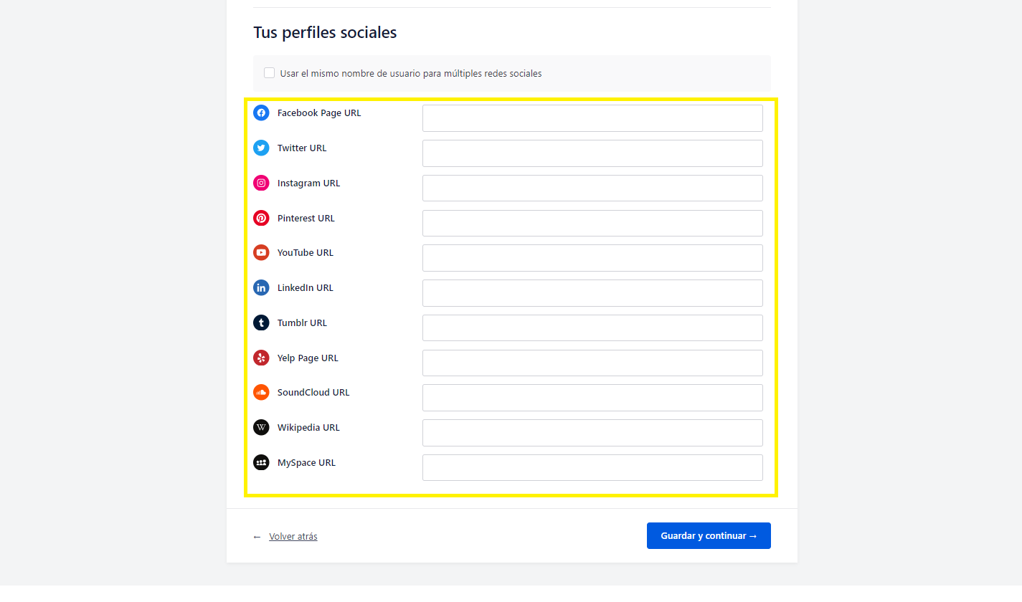Click the Tumblr logo icon
The height and width of the screenshot is (602, 1022).
pyautogui.click(x=261, y=322)
